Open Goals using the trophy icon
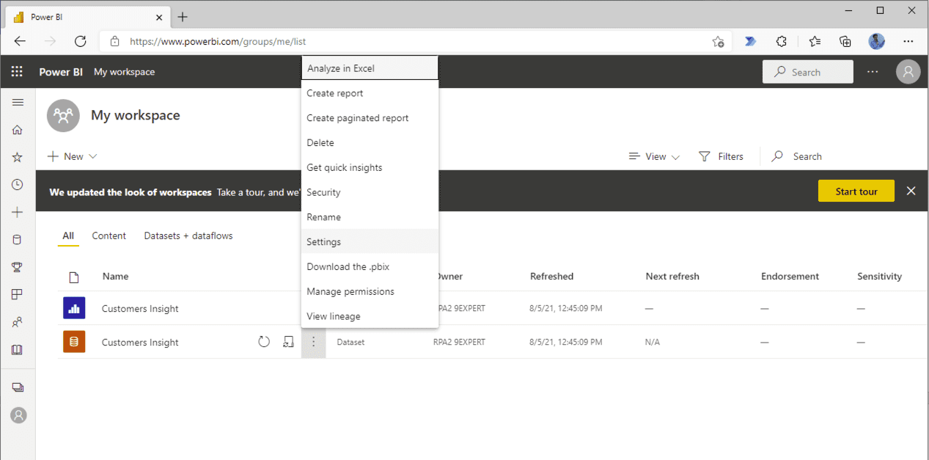This screenshot has height=460, width=929. [18, 267]
